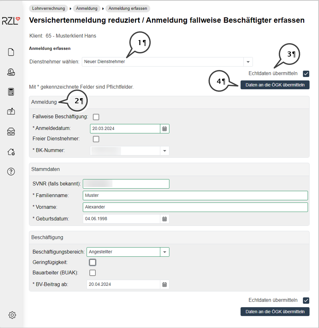Open the calculator icon in the sidebar
The image size is (319, 328).
coord(11,92)
